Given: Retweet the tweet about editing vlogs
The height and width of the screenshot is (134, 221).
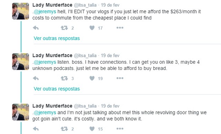Looking at the screenshot, I should coord(64,28).
